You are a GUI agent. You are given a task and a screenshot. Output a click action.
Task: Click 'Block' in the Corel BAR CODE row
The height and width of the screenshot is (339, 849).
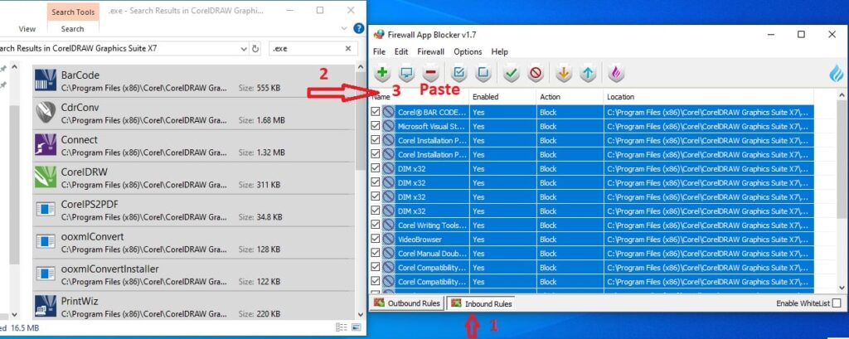(548, 113)
